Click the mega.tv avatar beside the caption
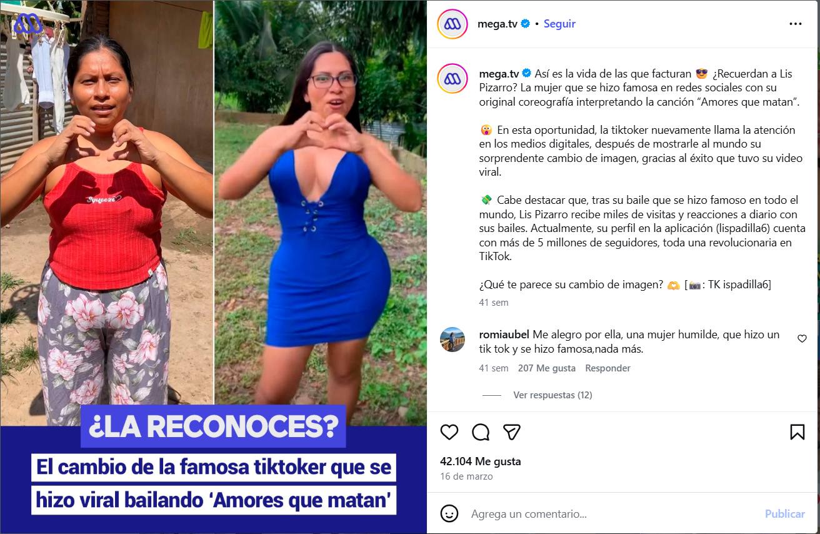 pos(452,78)
